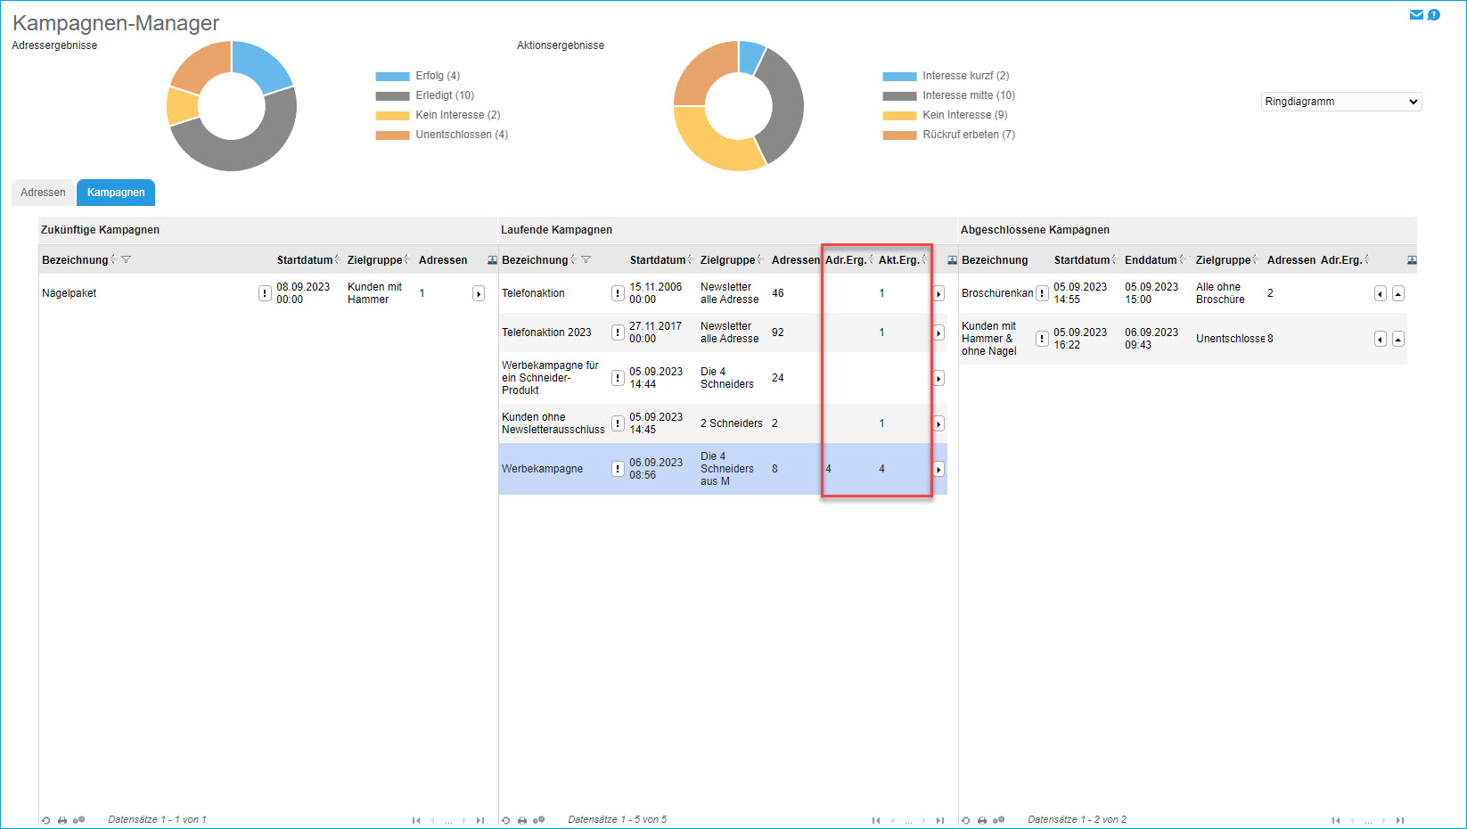Refresh the Laufende Kampagnen table
1467x829 pixels.
[x=505, y=820]
